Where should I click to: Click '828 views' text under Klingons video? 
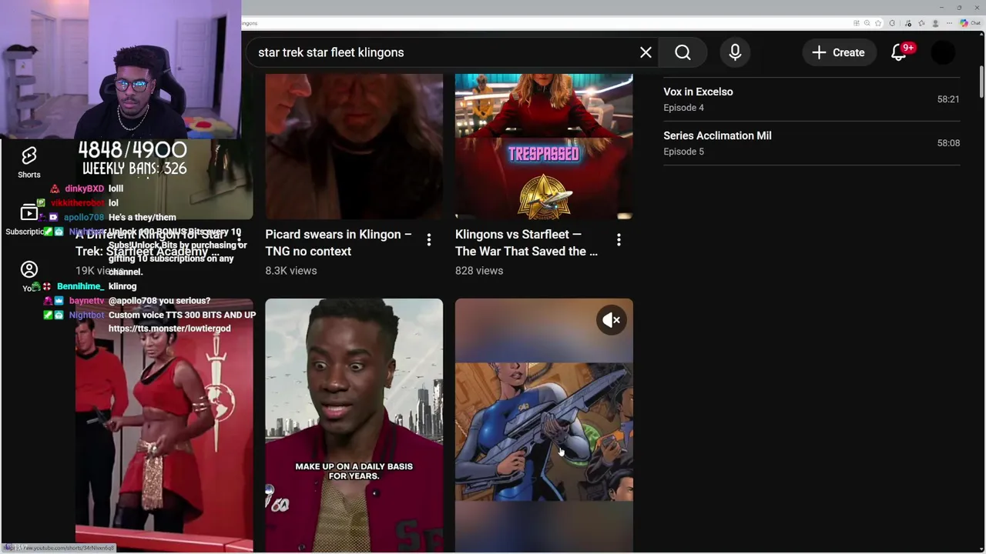[479, 271]
